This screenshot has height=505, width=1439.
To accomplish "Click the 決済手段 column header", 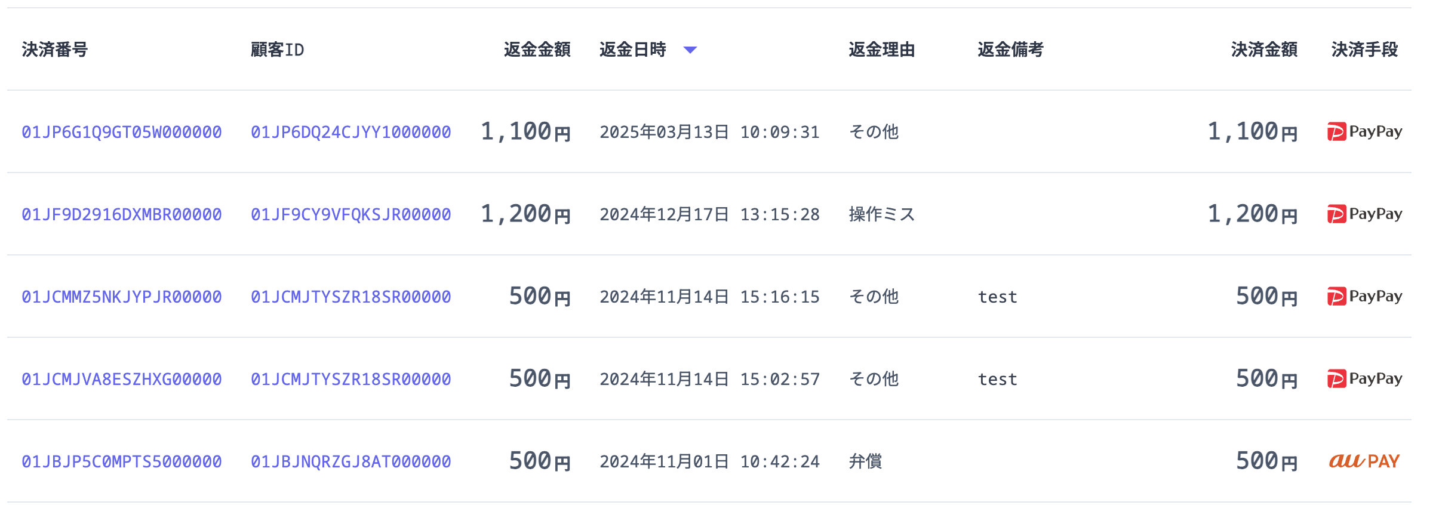I will pos(1364,50).
